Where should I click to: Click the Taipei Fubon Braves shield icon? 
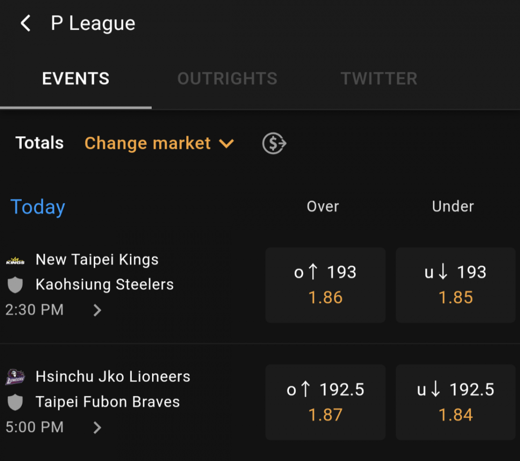point(15,402)
